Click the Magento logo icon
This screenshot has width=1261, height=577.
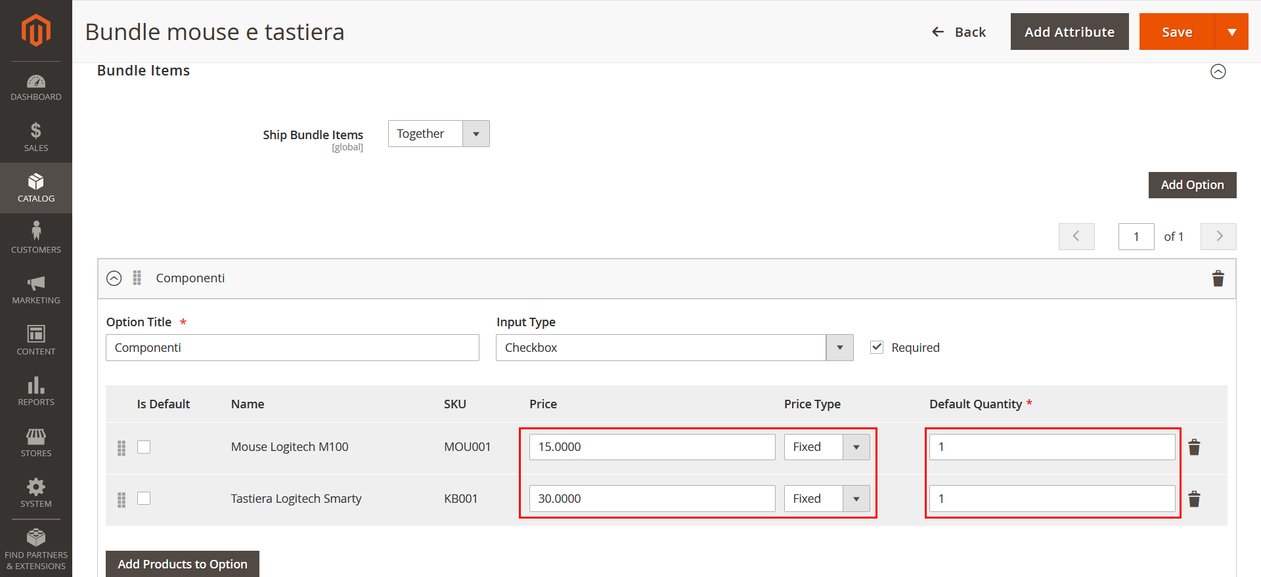pyautogui.click(x=35, y=30)
